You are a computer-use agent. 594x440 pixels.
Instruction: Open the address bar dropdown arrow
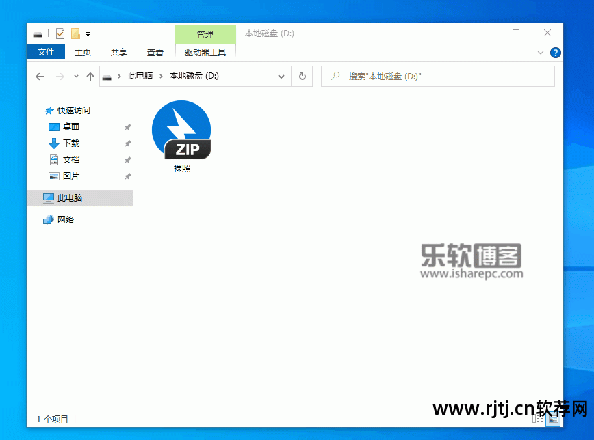tap(281, 76)
